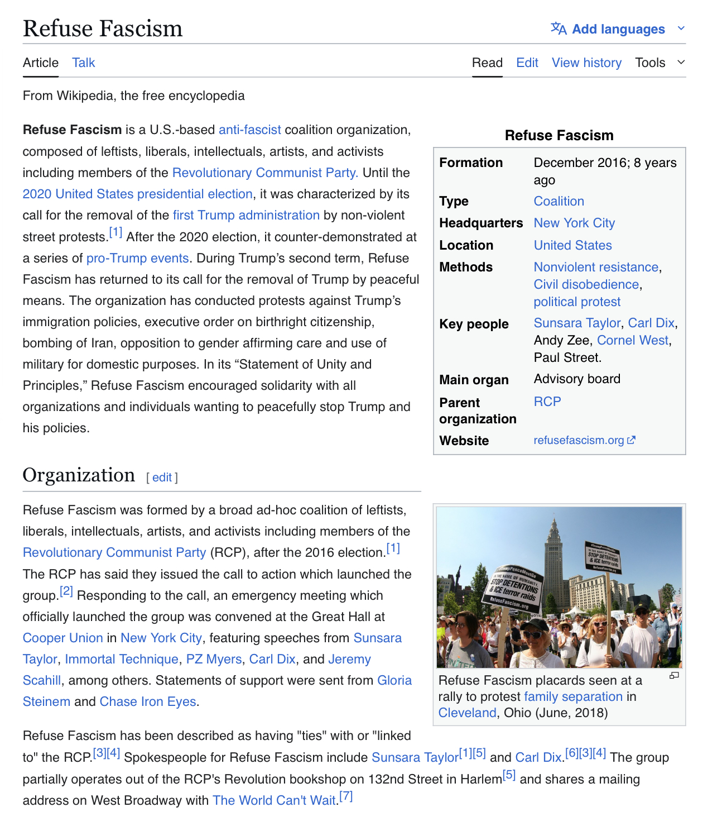Open family separation link in caption
The height and width of the screenshot is (831, 722).
573,696
